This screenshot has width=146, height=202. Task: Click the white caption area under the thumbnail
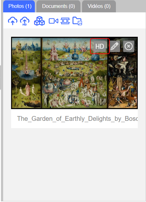point(74,119)
